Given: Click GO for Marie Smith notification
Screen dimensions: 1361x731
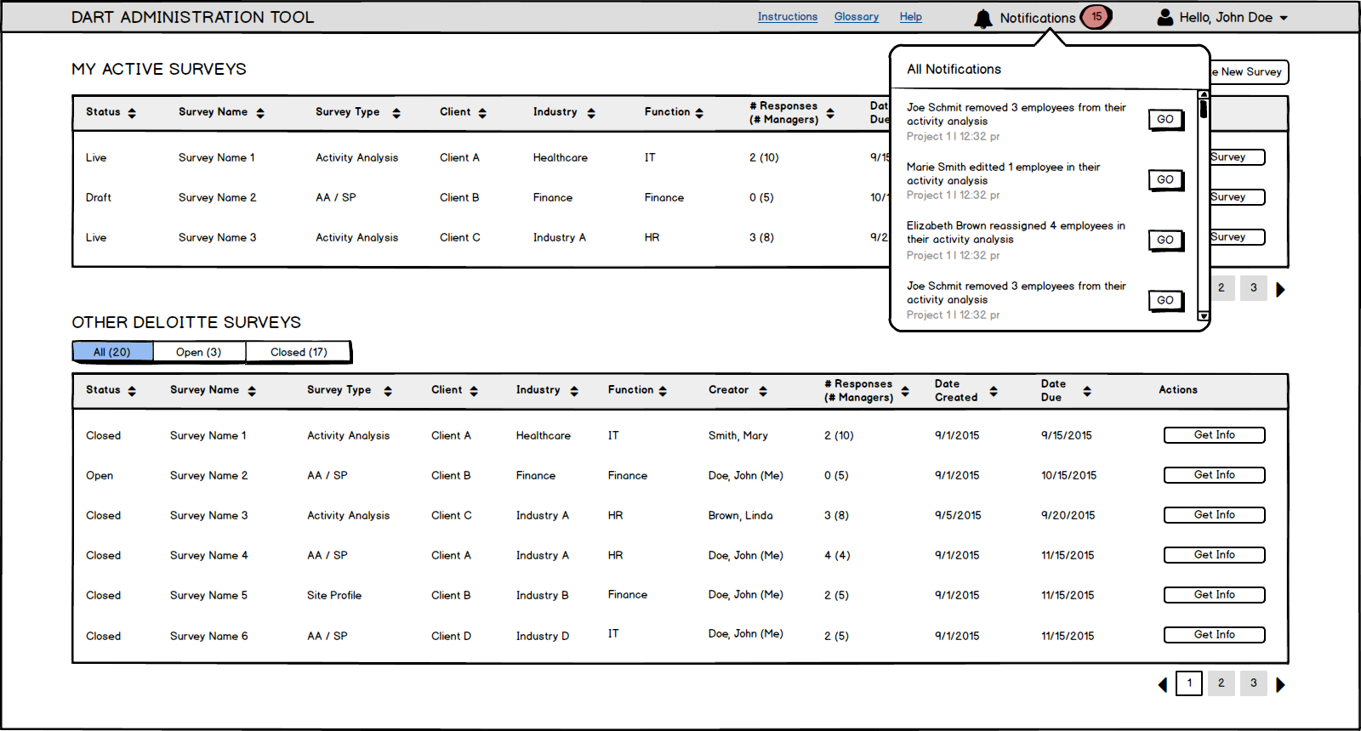Looking at the screenshot, I should [1165, 180].
